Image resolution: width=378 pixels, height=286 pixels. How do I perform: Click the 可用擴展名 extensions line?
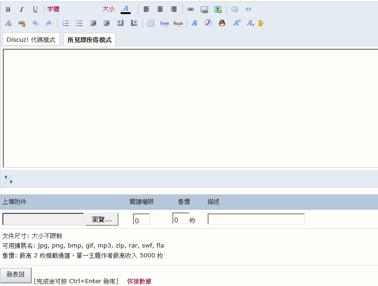click(x=83, y=246)
